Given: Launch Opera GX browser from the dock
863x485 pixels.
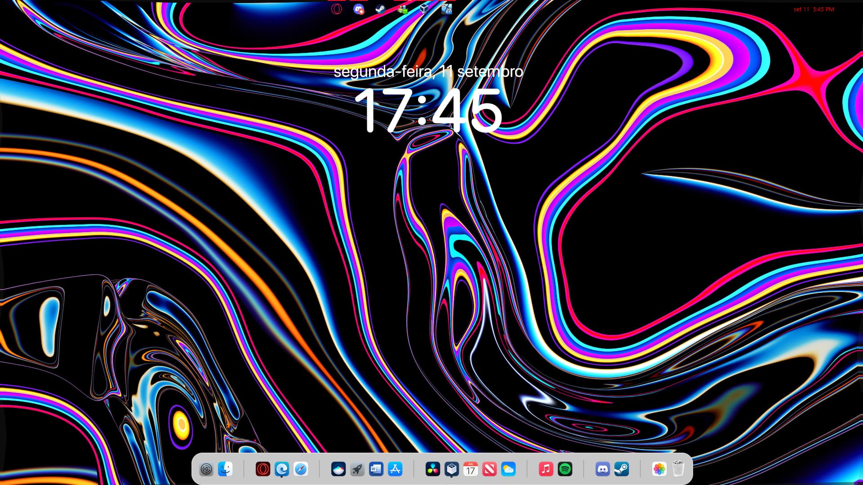Looking at the screenshot, I should click(x=263, y=469).
